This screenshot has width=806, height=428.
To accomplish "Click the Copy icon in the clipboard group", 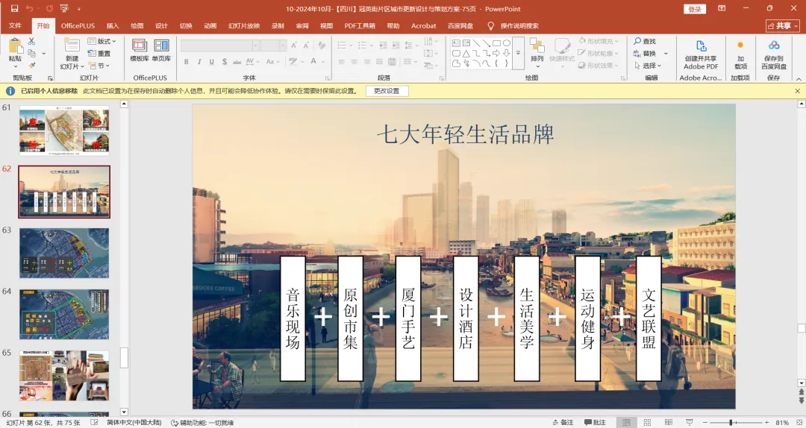I will pyautogui.click(x=31, y=53).
